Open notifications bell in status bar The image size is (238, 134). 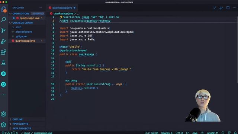tap(235, 133)
